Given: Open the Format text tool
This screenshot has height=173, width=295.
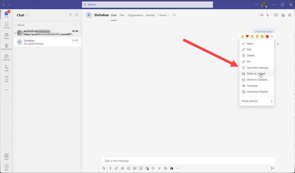Looking at the screenshot, I should coord(104,168).
